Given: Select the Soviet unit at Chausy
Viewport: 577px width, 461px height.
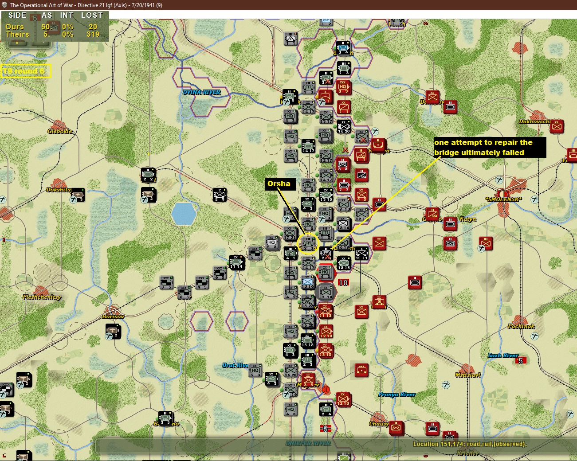Looking at the screenshot, I should pyautogui.click(x=396, y=428).
